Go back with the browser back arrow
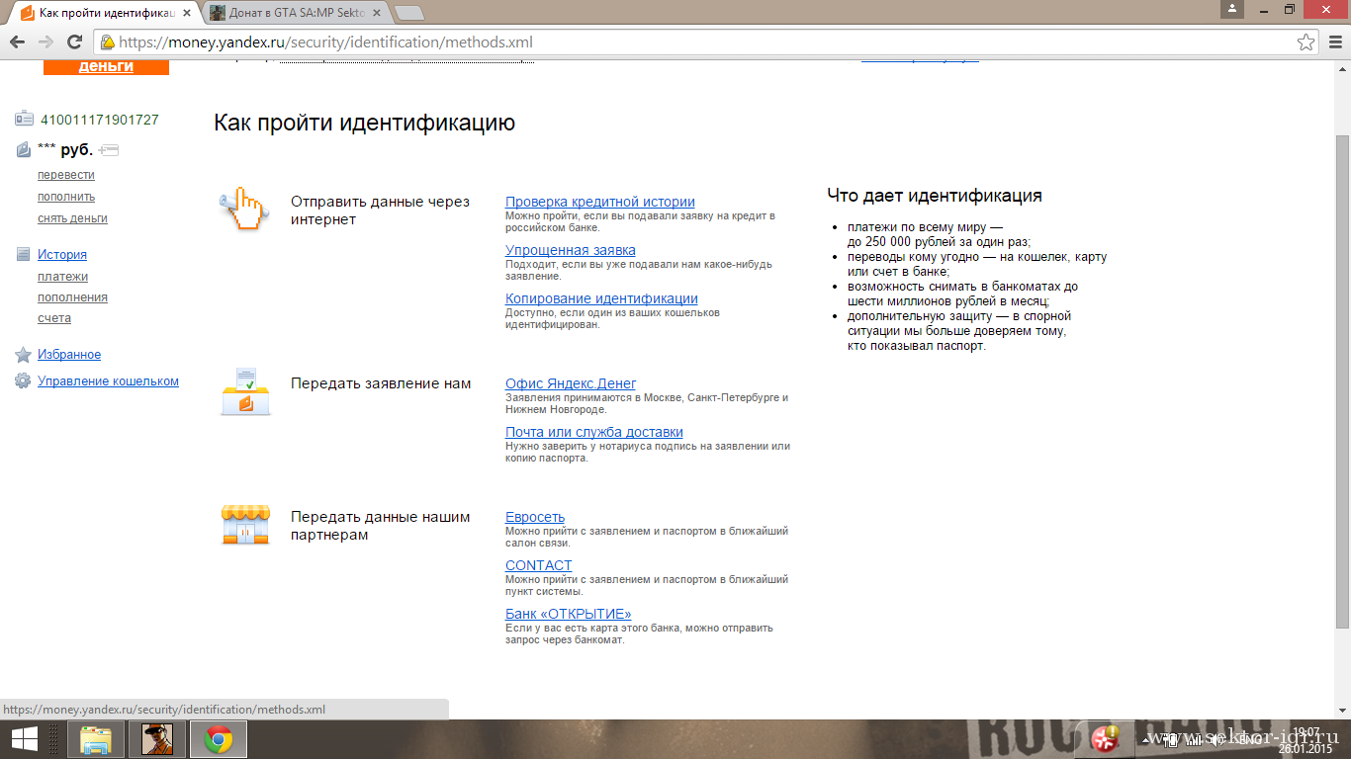The width and height of the screenshot is (1351, 759). pos(17,42)
